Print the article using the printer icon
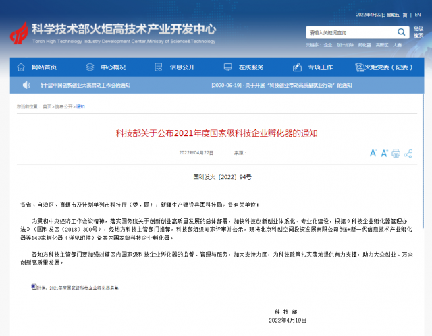This screenshot has width=432, height=336. pos(396,153)
